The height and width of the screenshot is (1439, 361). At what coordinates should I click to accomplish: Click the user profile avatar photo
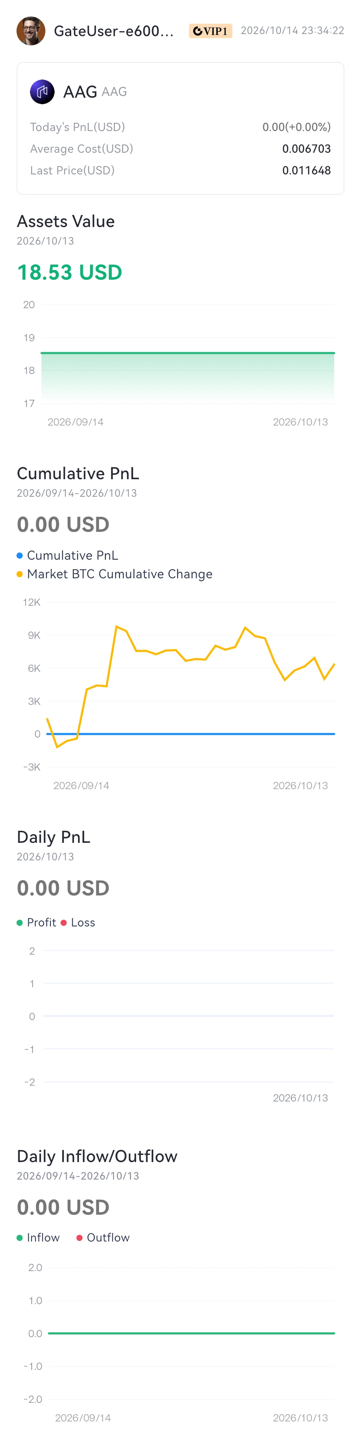click(x=31, y=31)
